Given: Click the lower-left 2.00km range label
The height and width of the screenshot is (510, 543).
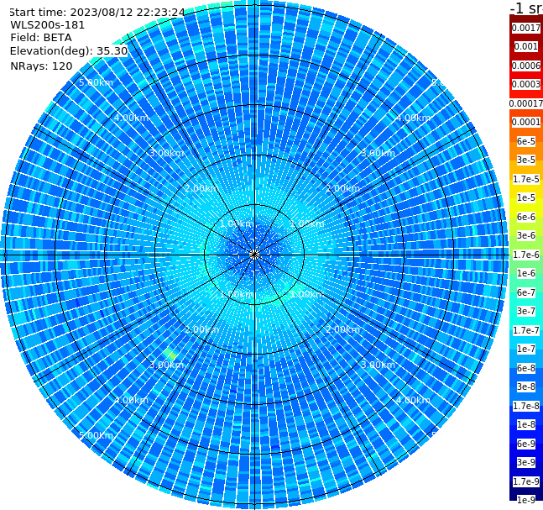Looking at the screenshot, I should (x=201, y=329).
